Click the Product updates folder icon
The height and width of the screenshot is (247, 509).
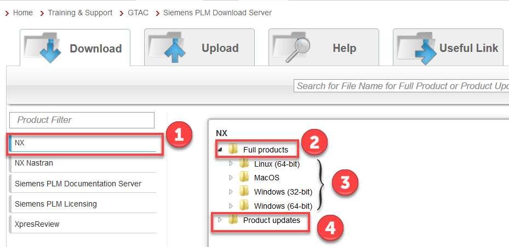[233, 220]
